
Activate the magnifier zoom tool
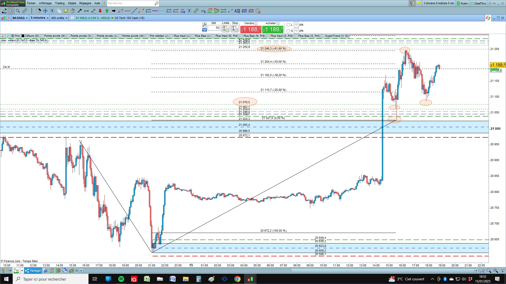coord(18,11)
